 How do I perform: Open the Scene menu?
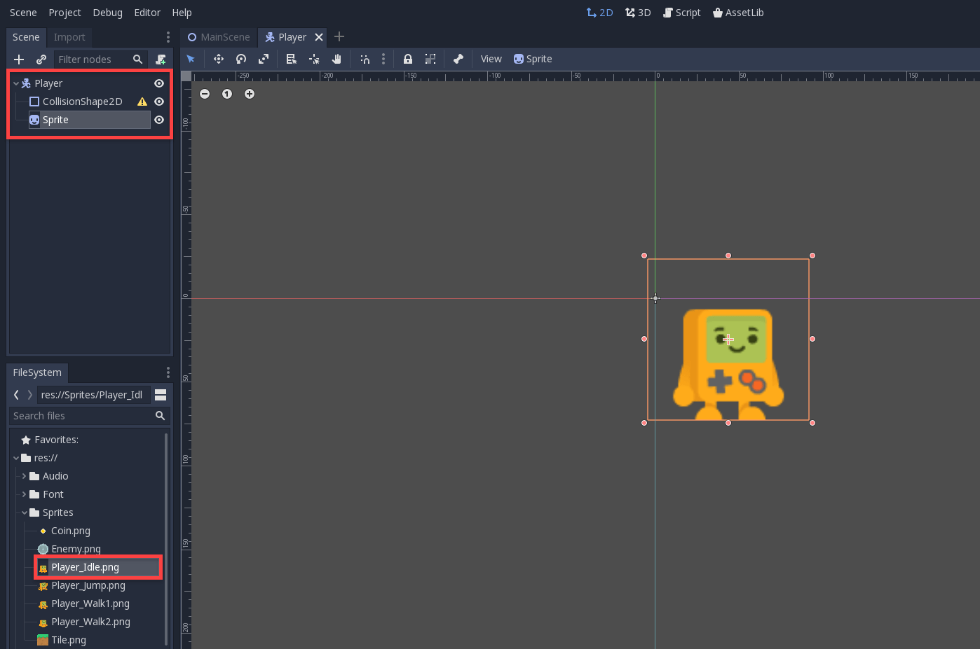coord(23,13)
